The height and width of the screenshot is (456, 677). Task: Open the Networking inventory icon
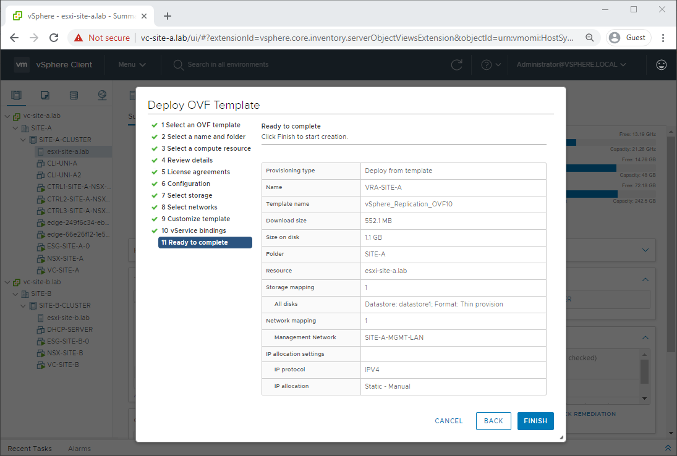[x=103, y=95]
